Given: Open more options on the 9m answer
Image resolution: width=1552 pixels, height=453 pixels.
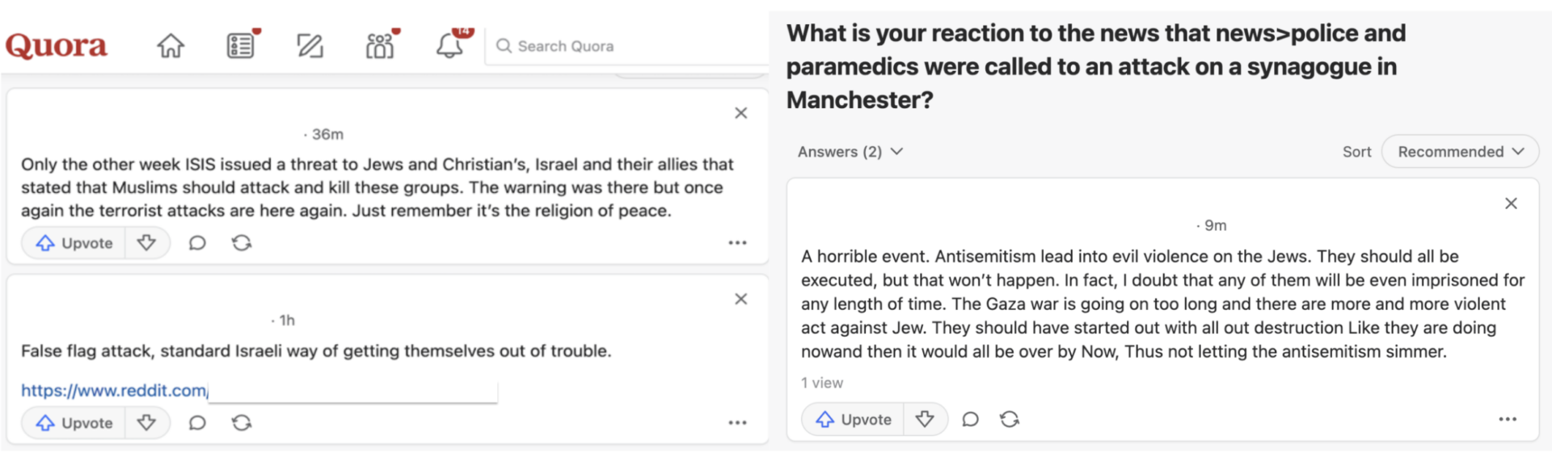Looking at the screenshot, I should point(1508,419).
